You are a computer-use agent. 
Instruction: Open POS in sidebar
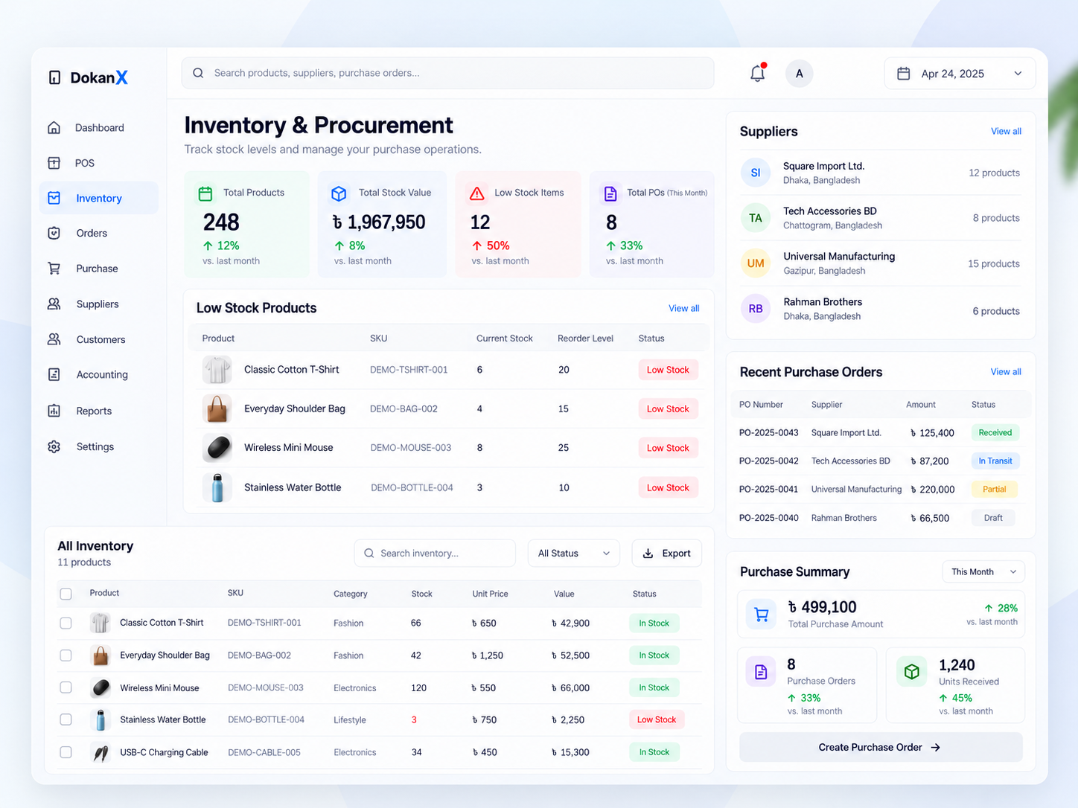[98, 163]
